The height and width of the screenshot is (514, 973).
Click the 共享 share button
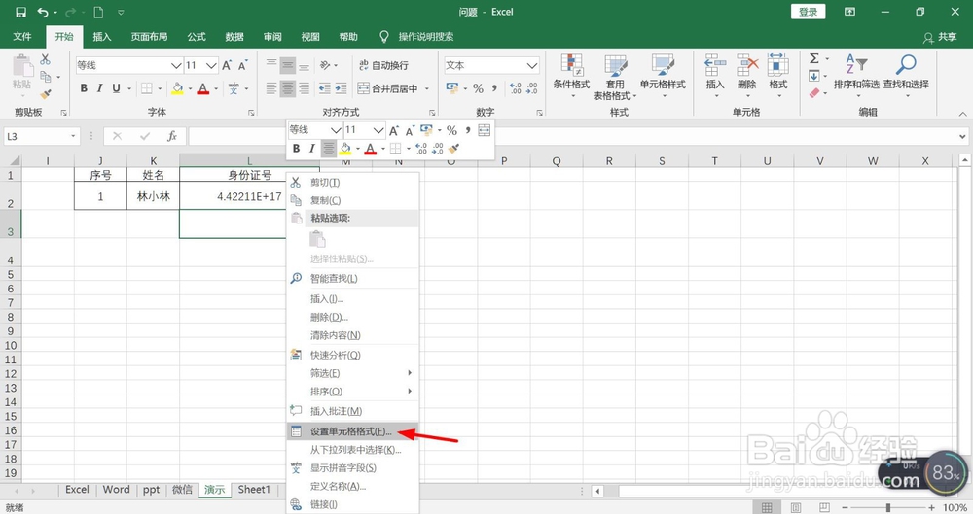940,37
